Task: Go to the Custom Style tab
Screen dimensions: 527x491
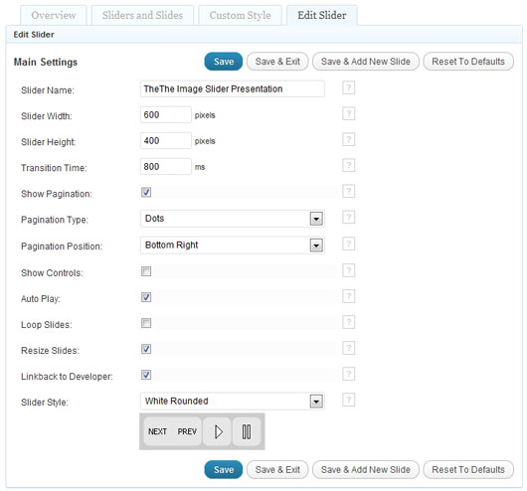Action: click(x=240, y=16)
